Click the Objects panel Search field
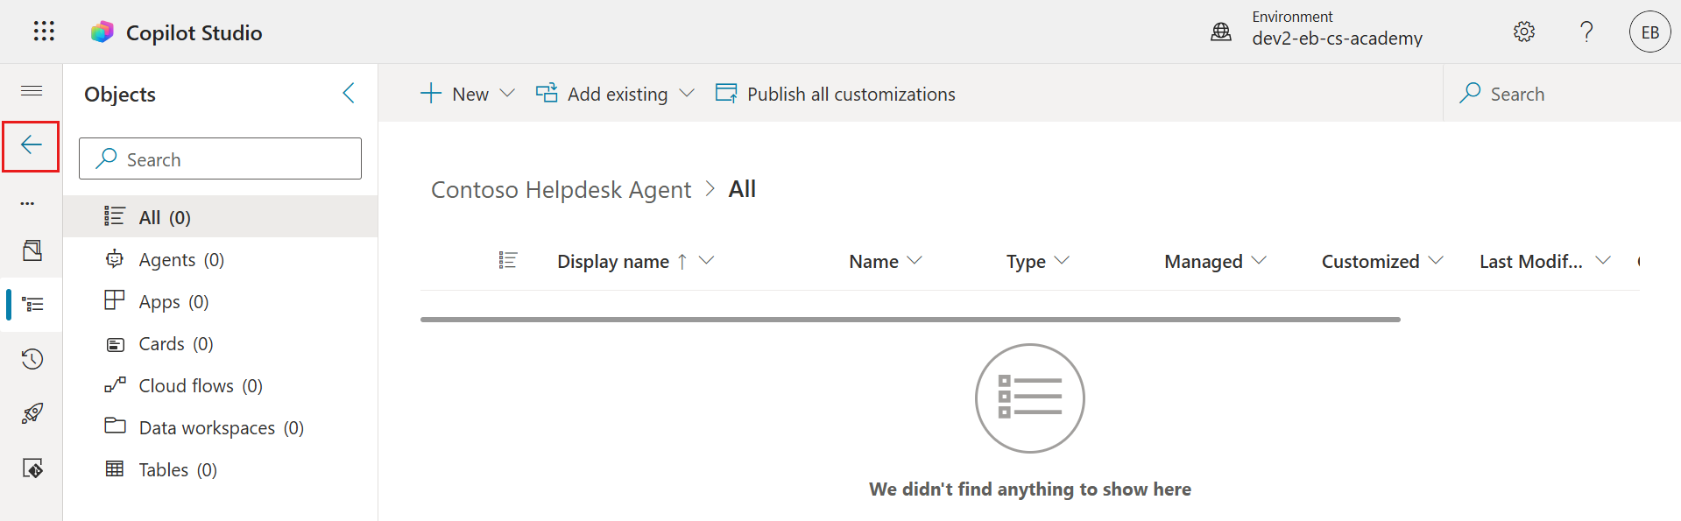 220,158
